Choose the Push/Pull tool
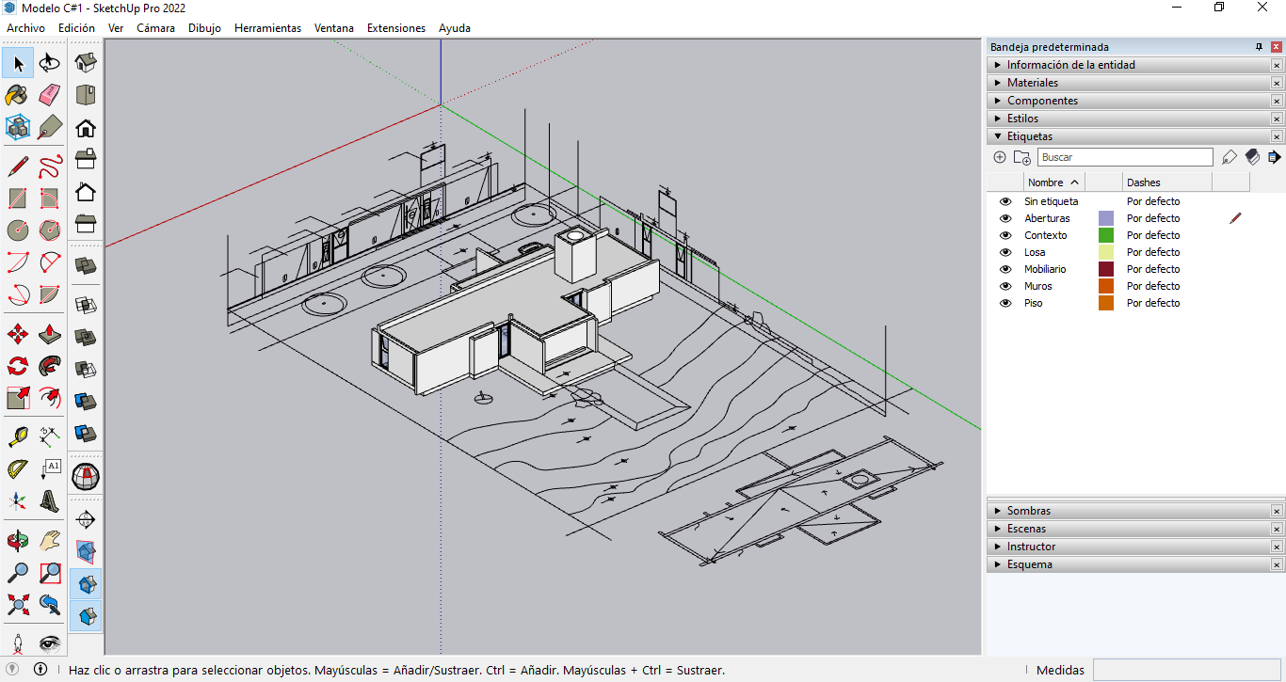 [x=50, y=335]
